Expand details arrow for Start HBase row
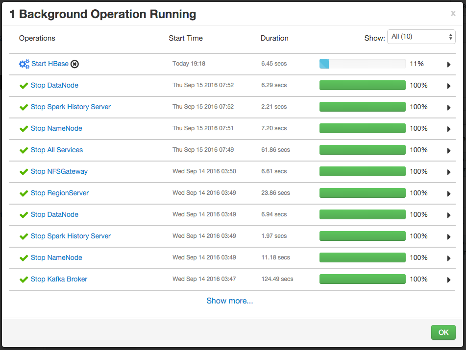Screen dimensions: 466x350 point(448,65)
